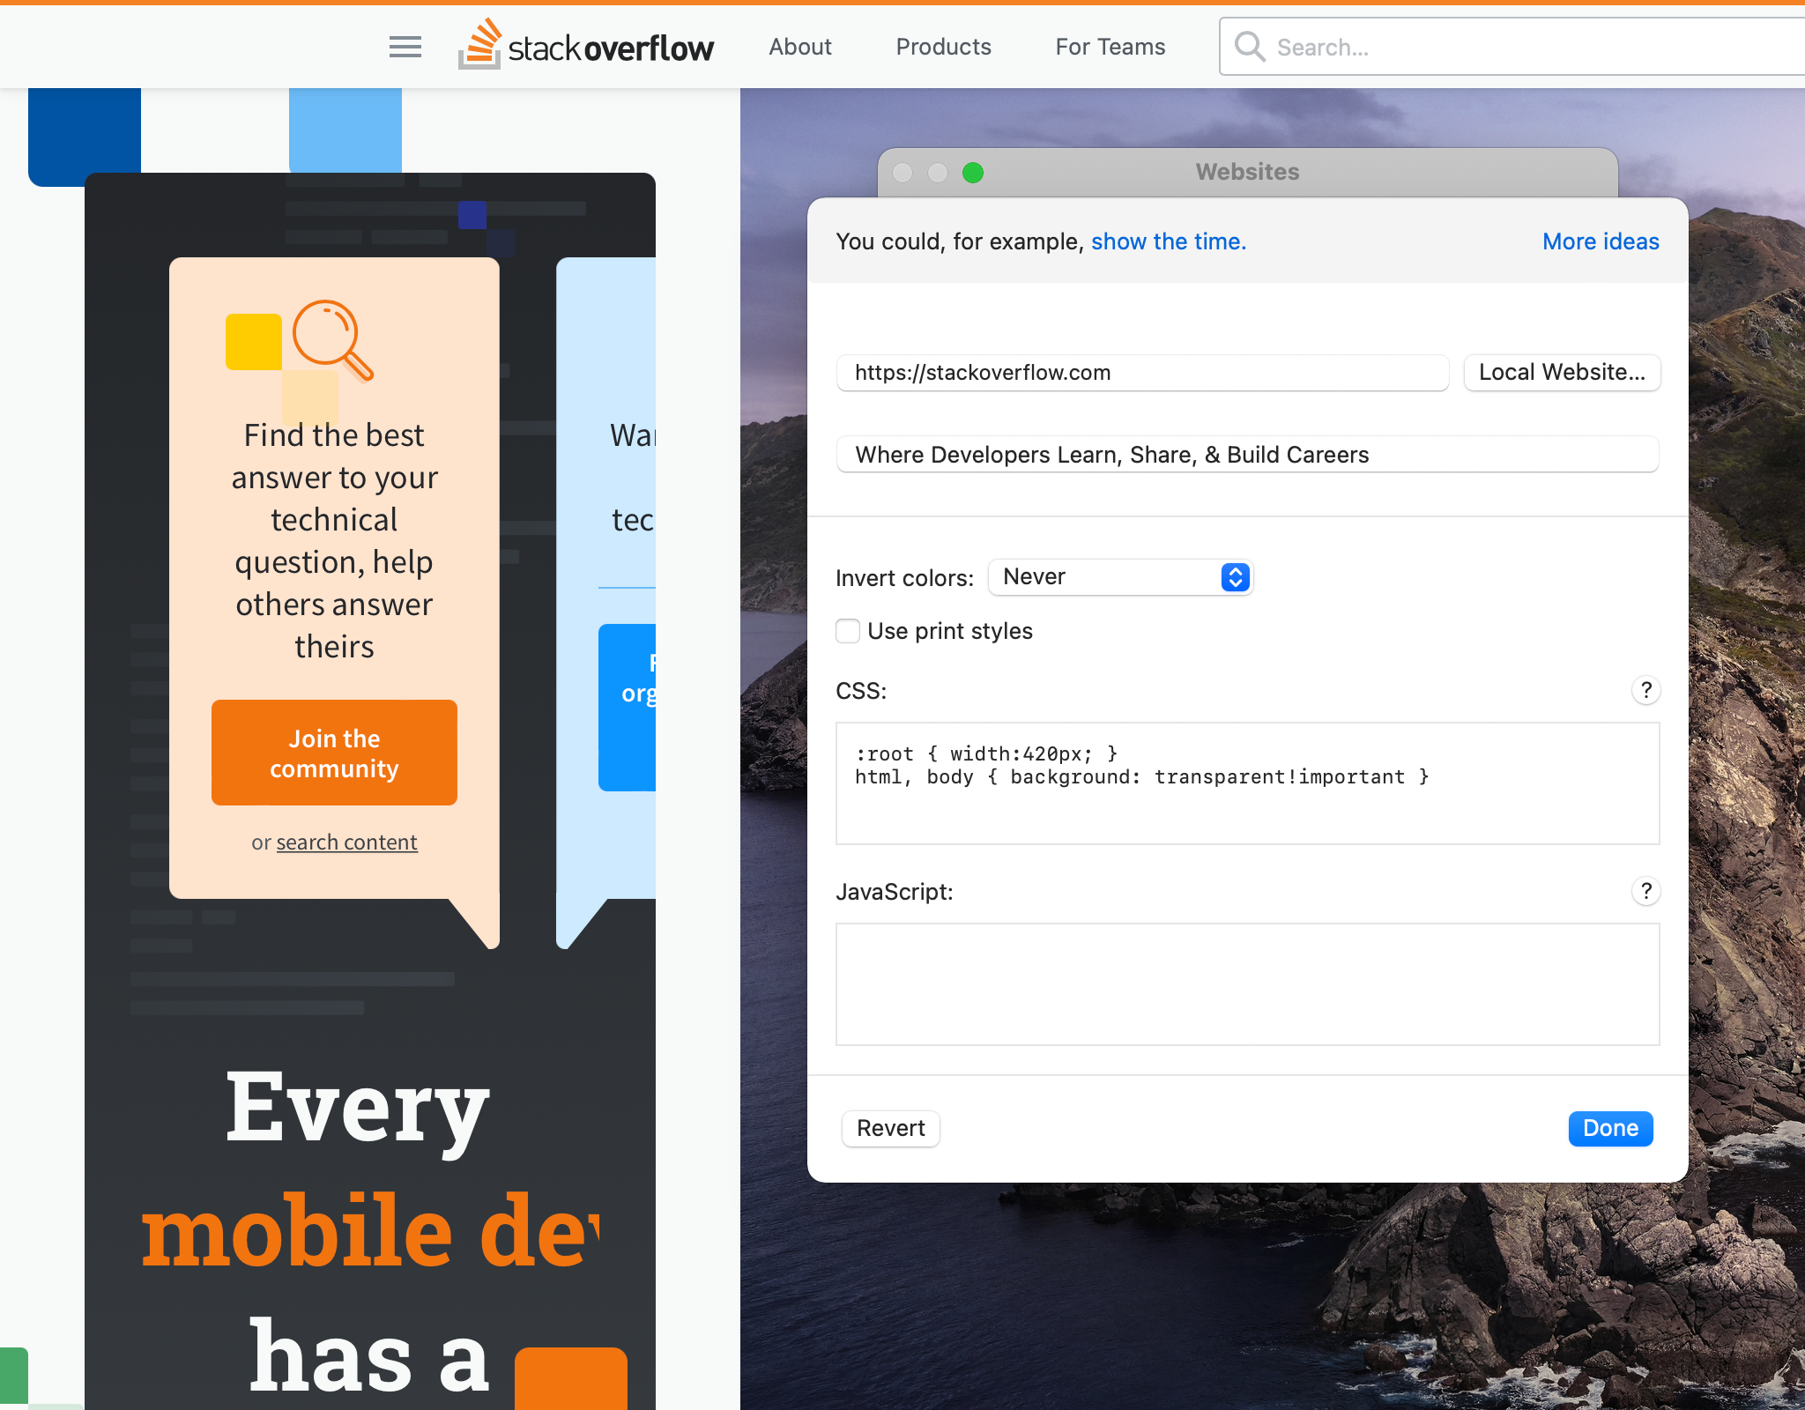Open the search content link
1805x1410 pixels.
click(346, 842)
